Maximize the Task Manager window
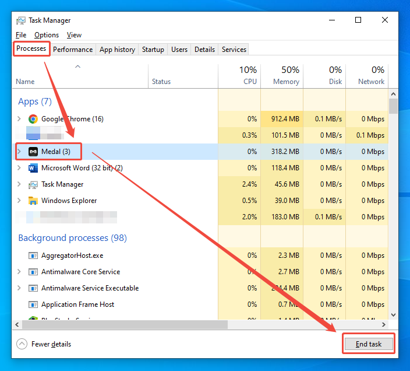This screenshot has height=371, width=410. click(358, 20)
